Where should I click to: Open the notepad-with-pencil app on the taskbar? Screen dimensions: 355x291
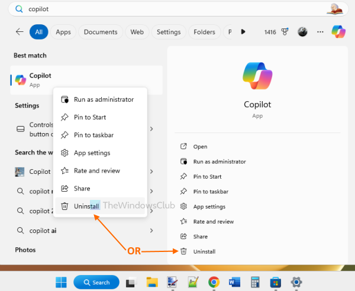[x=193, y=282]
